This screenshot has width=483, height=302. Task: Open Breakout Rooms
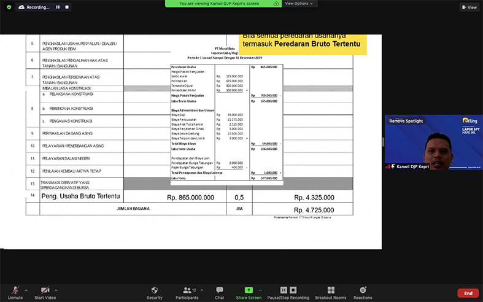tap(331, 293)
